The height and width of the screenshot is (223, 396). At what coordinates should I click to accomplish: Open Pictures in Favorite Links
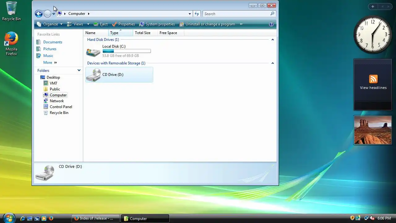tap(49, 49)
